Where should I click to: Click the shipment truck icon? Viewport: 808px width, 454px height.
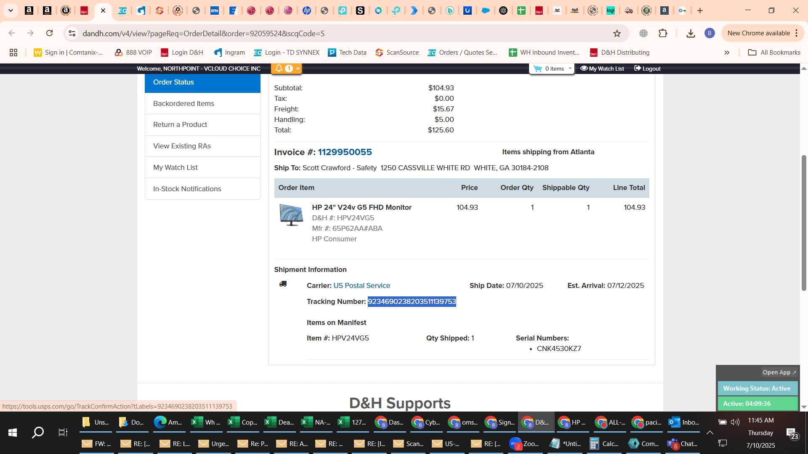(x=283, y=284)
